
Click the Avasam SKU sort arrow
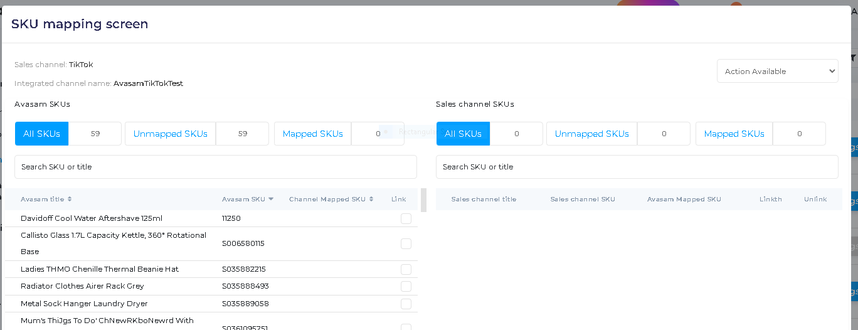click(x=271, y=200)
